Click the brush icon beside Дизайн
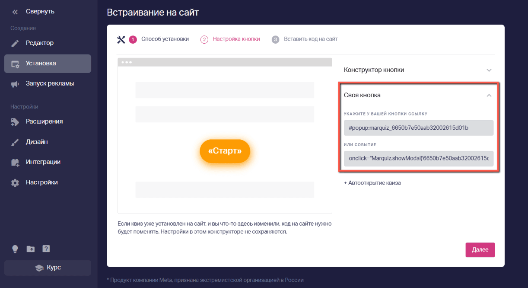The width and height of the screenshot is (528, 288). coord(15,142)
